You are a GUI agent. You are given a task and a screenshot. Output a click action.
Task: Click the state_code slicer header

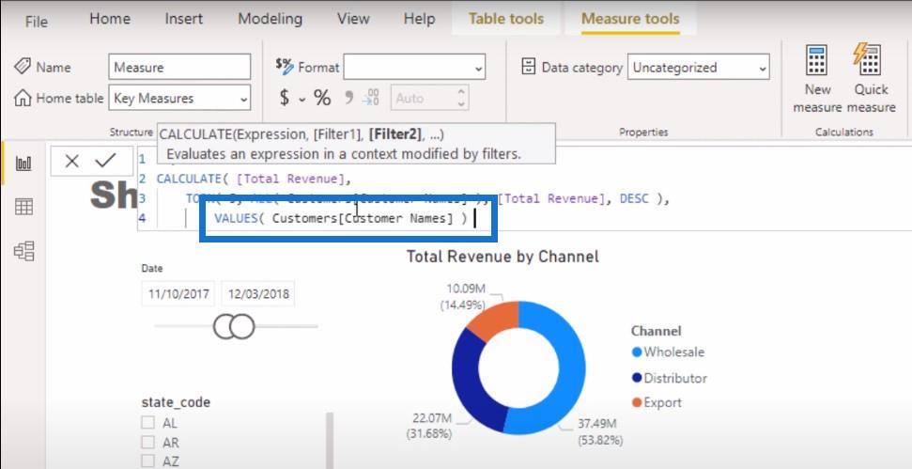coord(176,402)
